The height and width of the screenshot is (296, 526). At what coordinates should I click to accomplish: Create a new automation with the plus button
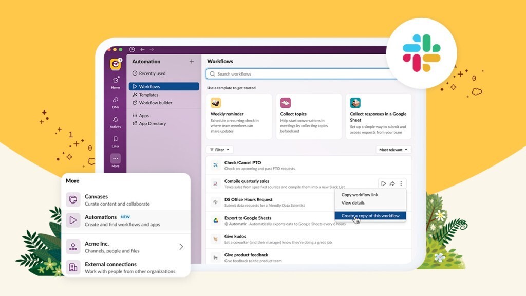point(192,61)
